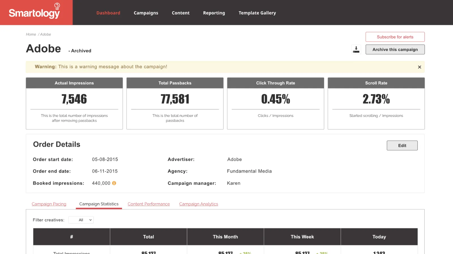This screenshot has height=254, width=453.
Task: Edit the Order Details
Action: coord(402,146)
